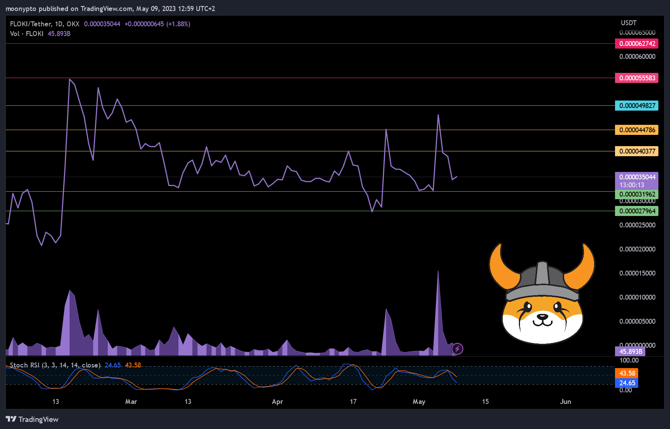Click the lightning bolt icon near volume

point(457,349)
